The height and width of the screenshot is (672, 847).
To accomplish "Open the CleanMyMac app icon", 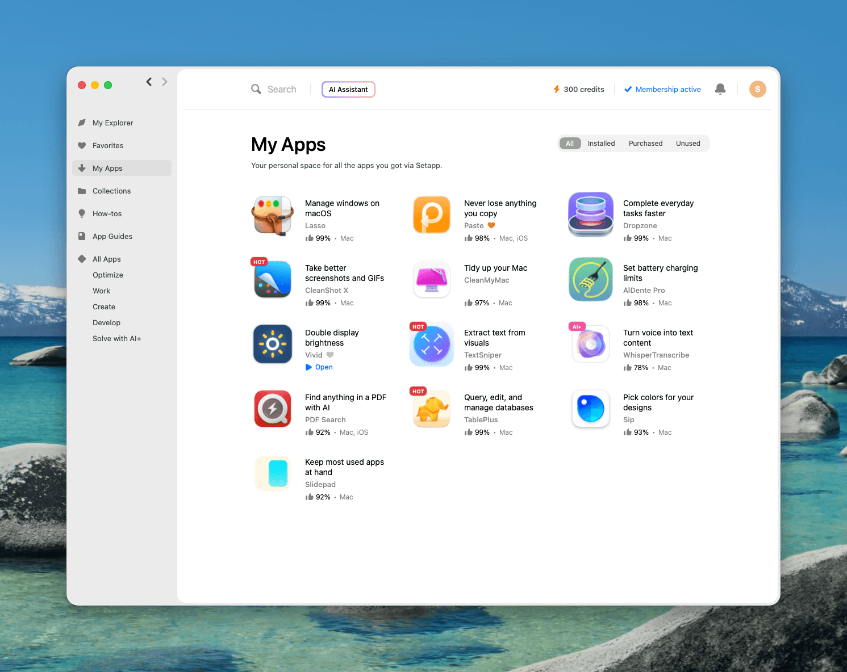I will [x=432, y=279].
